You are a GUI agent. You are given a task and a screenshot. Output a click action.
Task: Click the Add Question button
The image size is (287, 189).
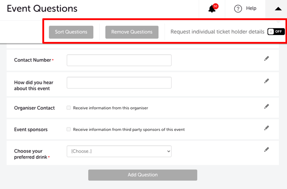143,175
